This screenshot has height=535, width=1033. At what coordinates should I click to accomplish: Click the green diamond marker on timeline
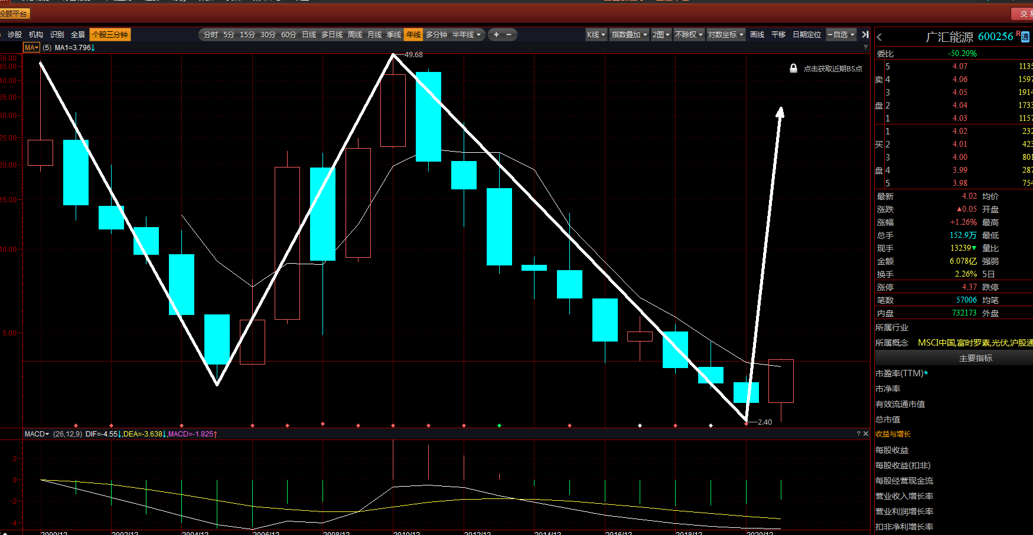[499, 425]
